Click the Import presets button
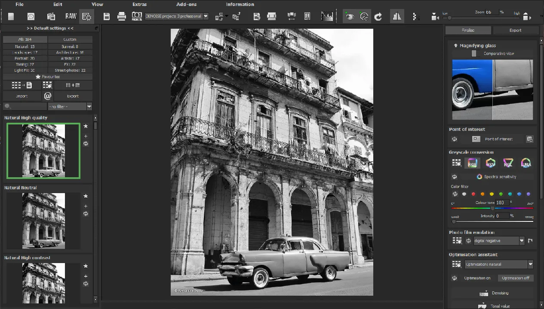 22,96
